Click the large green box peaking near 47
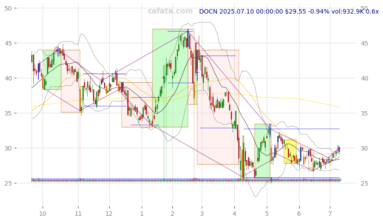Viewport: 383px width, 221px height. tap(170, 78)
